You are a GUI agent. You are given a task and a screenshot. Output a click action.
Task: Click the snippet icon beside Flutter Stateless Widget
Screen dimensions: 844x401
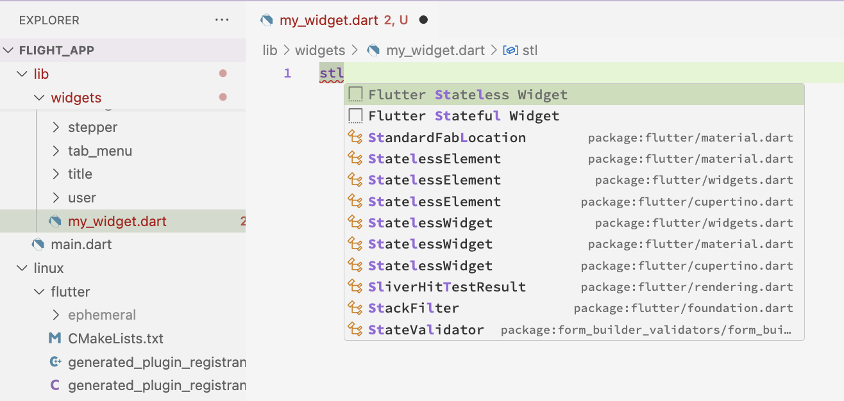click(x=355, y=95)
